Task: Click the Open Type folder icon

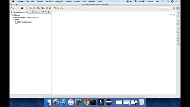Action: click(55, 8)
